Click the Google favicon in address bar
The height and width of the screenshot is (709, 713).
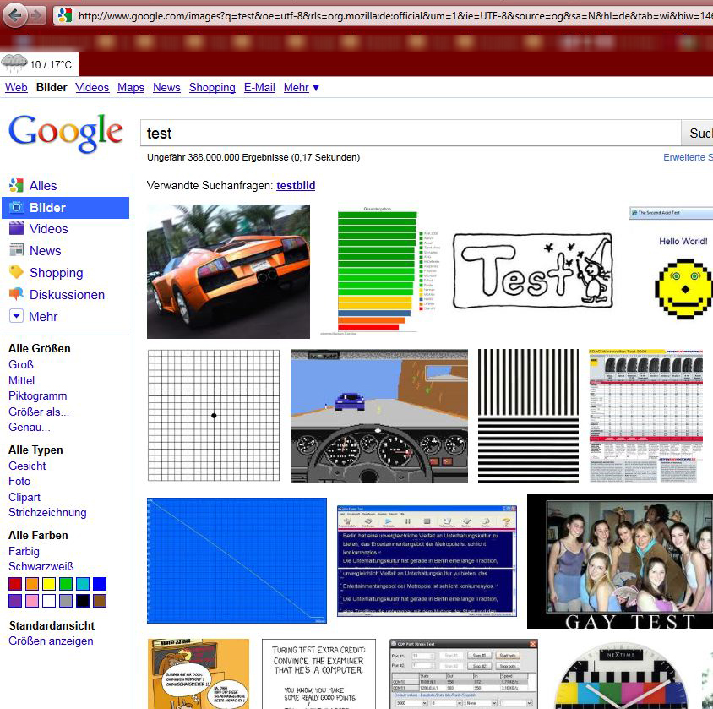click(x=65, y=16)
